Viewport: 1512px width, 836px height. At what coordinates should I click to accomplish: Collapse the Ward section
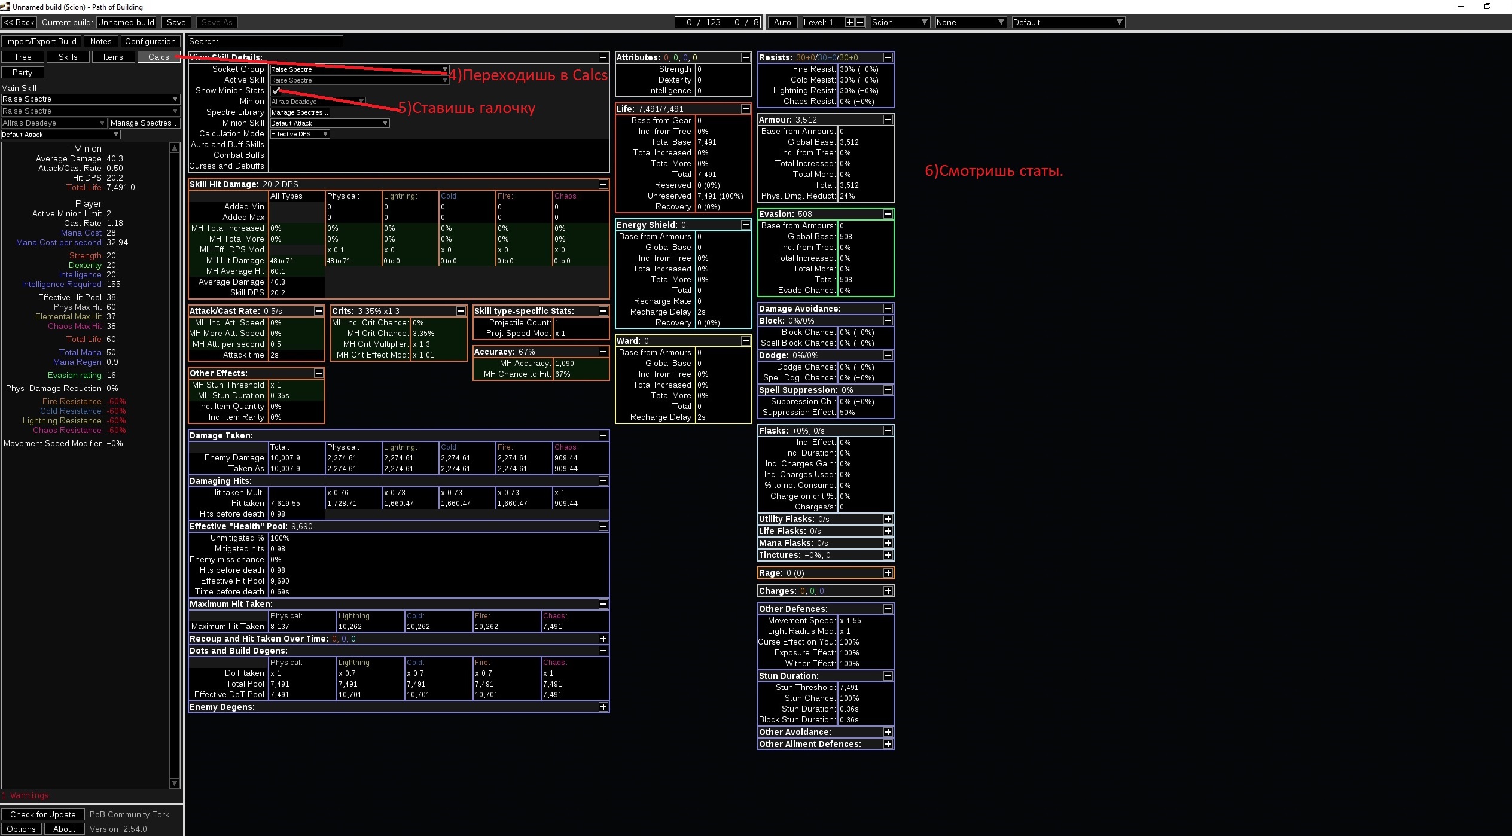[x=745, y=341]
